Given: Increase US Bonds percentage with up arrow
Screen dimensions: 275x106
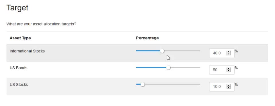Looking at the screenshot, I should click(x=228, y=69).
